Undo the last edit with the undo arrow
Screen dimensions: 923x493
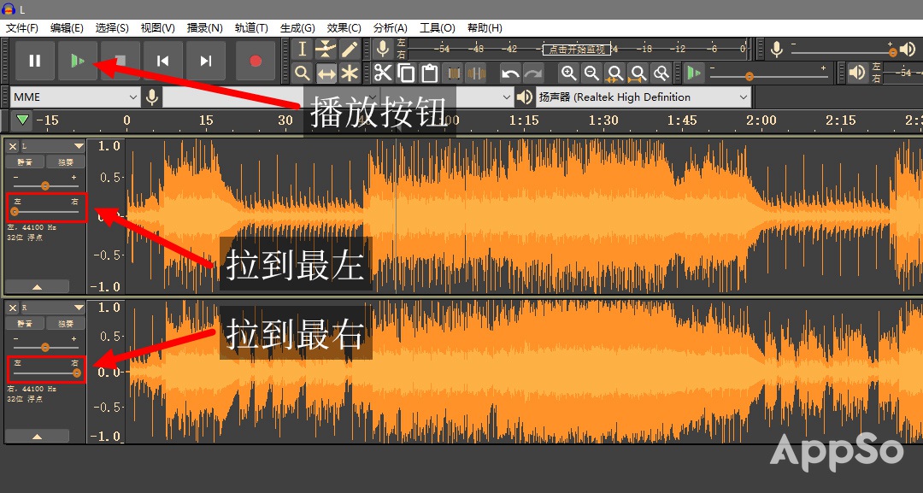pos(510,73)
